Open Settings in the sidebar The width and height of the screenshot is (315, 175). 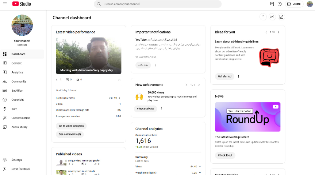click(x=22, y=160)
